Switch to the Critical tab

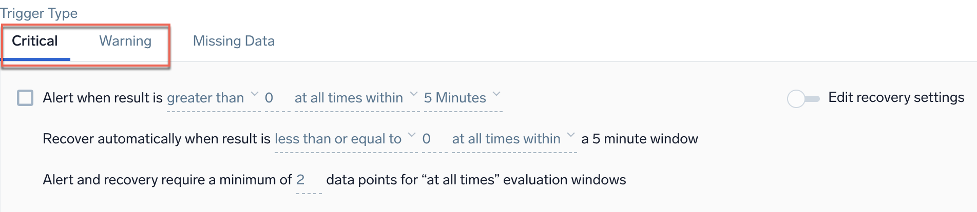(35, 41)
